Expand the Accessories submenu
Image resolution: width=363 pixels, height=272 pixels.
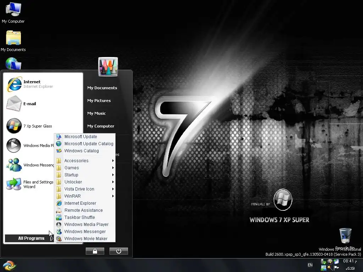(85, 160)
